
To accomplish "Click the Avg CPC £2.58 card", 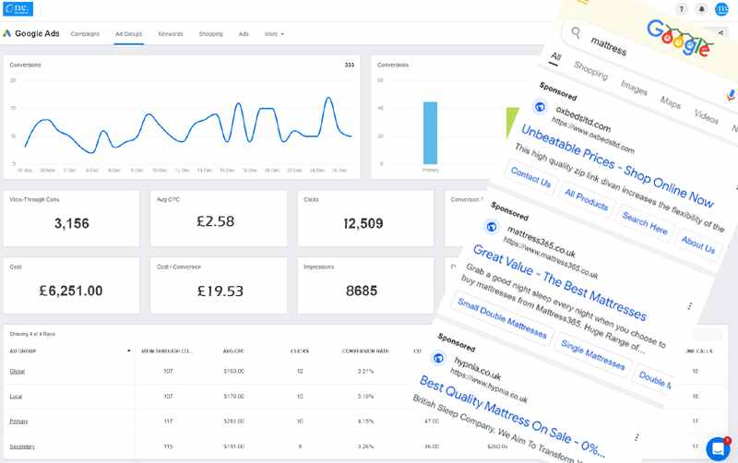I will click(219, 219).
